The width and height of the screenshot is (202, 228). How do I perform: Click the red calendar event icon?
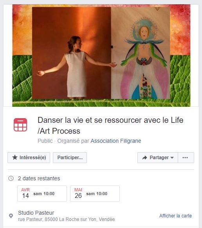point(20,125)
